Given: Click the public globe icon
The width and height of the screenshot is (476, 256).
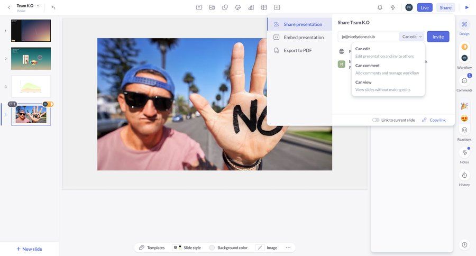Looking at the screenshot, I should [x=342, y=51].
